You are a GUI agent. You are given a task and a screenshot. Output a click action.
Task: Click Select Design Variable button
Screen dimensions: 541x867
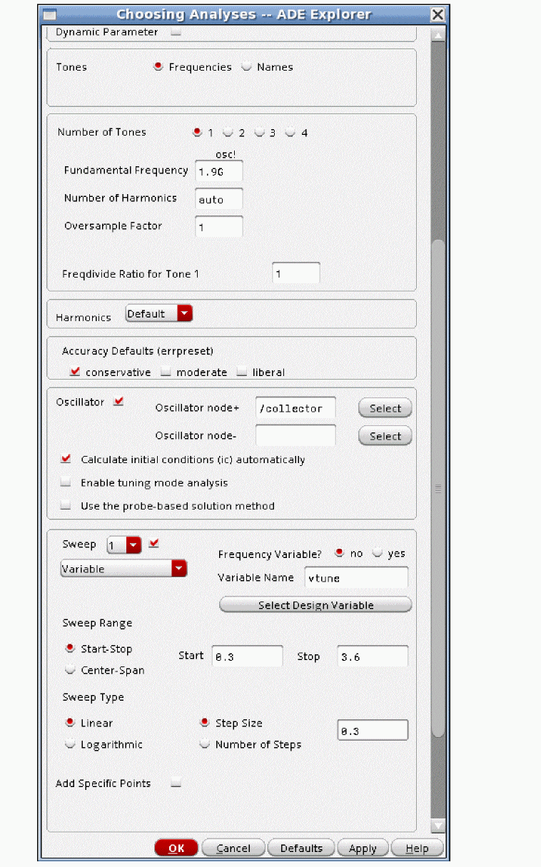coord(315,605)
